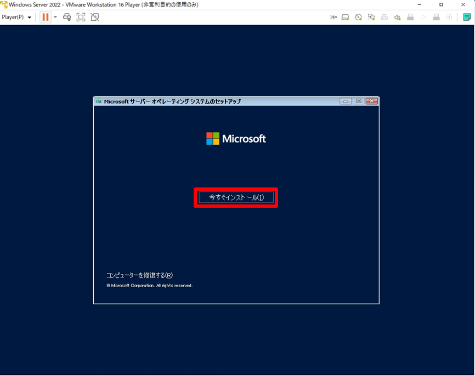Maximize the Microsoft setup dialog

coord(359,101)
